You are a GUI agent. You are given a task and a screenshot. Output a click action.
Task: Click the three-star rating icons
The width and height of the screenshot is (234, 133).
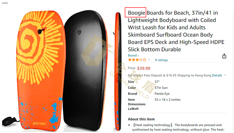point(137,60)
